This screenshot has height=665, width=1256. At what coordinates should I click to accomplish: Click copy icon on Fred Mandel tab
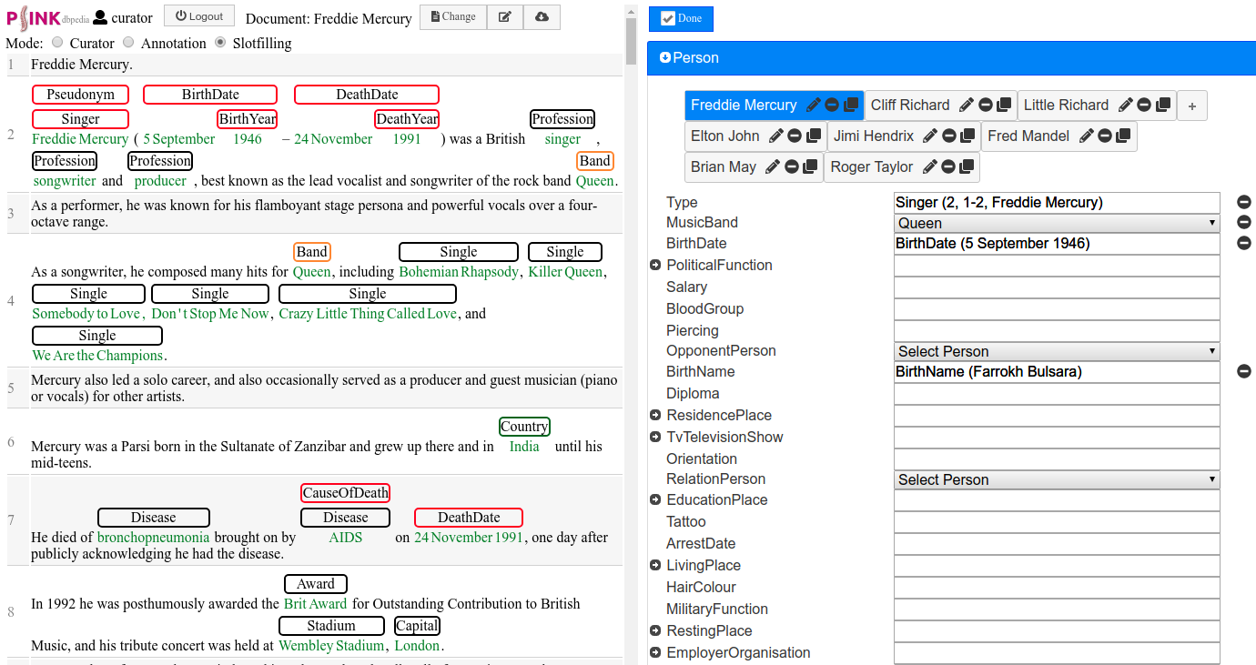click(1123, 136)
